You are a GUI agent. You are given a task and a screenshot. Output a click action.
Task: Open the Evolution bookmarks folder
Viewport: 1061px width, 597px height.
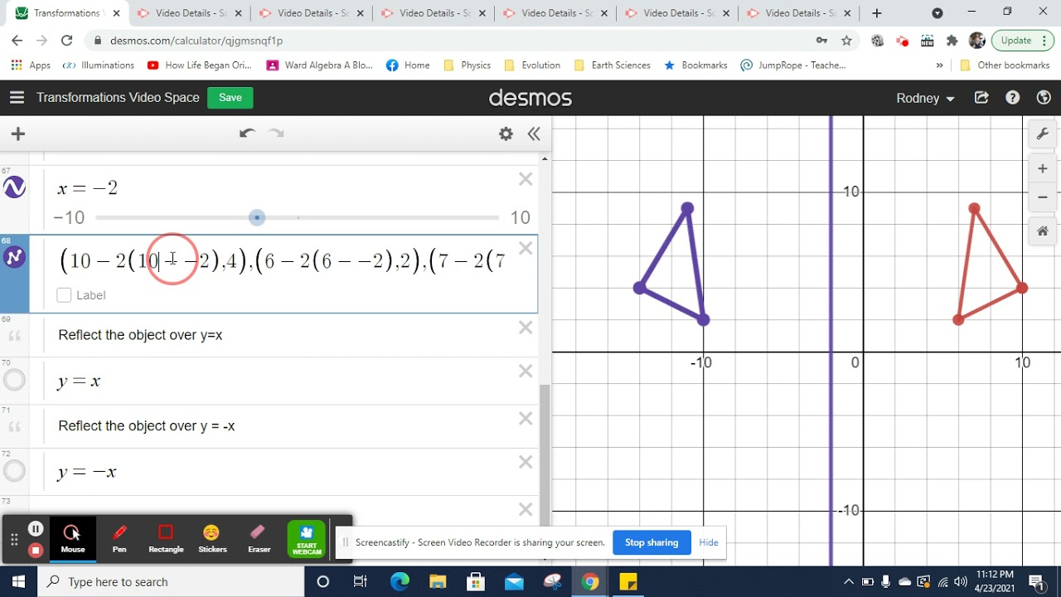[x=532, y=65]
